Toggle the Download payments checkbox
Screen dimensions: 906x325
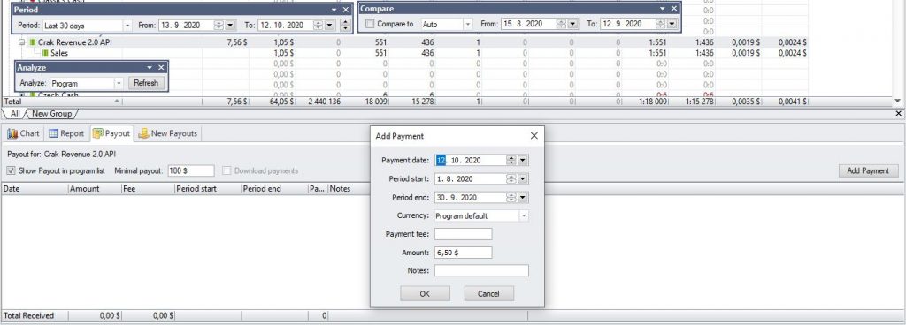pyautogui.click(x=227, y=170)
